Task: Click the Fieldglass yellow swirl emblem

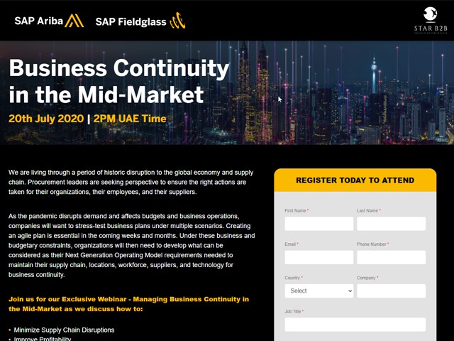Action: (x=177, y=21)
